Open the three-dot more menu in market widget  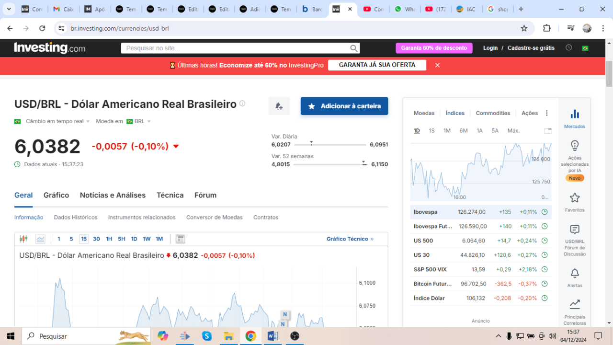pyautogui.click(x=547, y=113)
